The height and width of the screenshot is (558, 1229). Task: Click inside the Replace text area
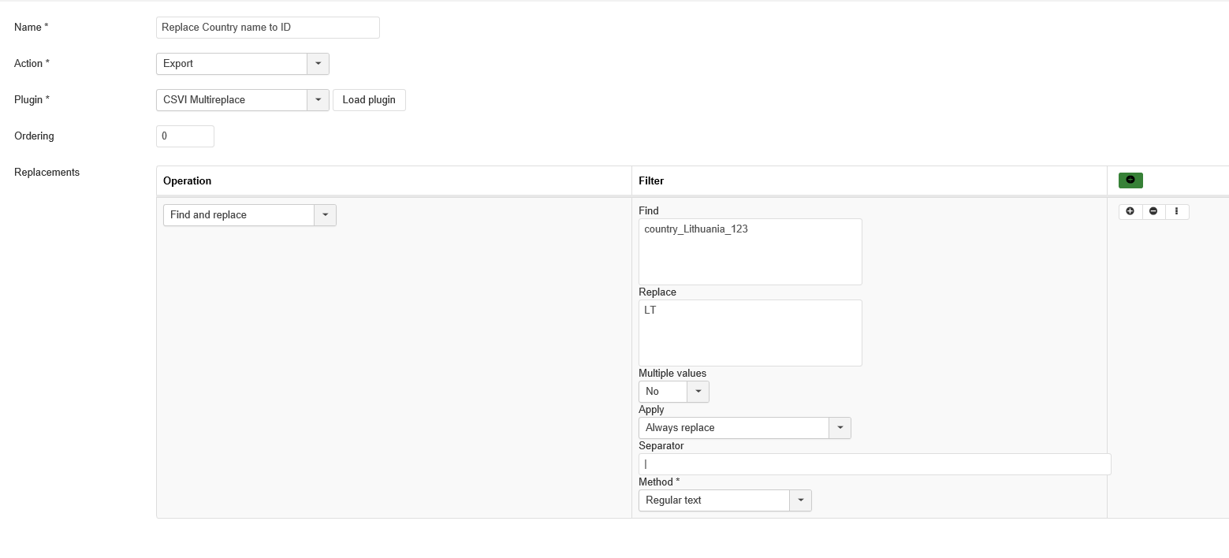click(750, 333)
